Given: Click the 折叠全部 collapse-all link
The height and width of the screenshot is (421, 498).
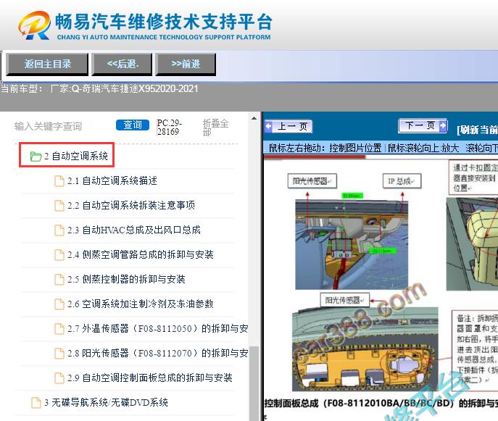Looking at the screenshot, I should point(216,127).
